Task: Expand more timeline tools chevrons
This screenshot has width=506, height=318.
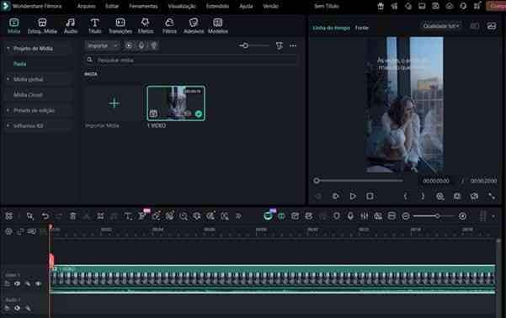Action: coord(238,216)
